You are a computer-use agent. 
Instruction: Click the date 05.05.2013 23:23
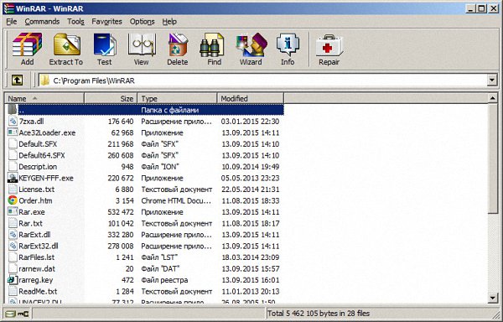(250, 178)
